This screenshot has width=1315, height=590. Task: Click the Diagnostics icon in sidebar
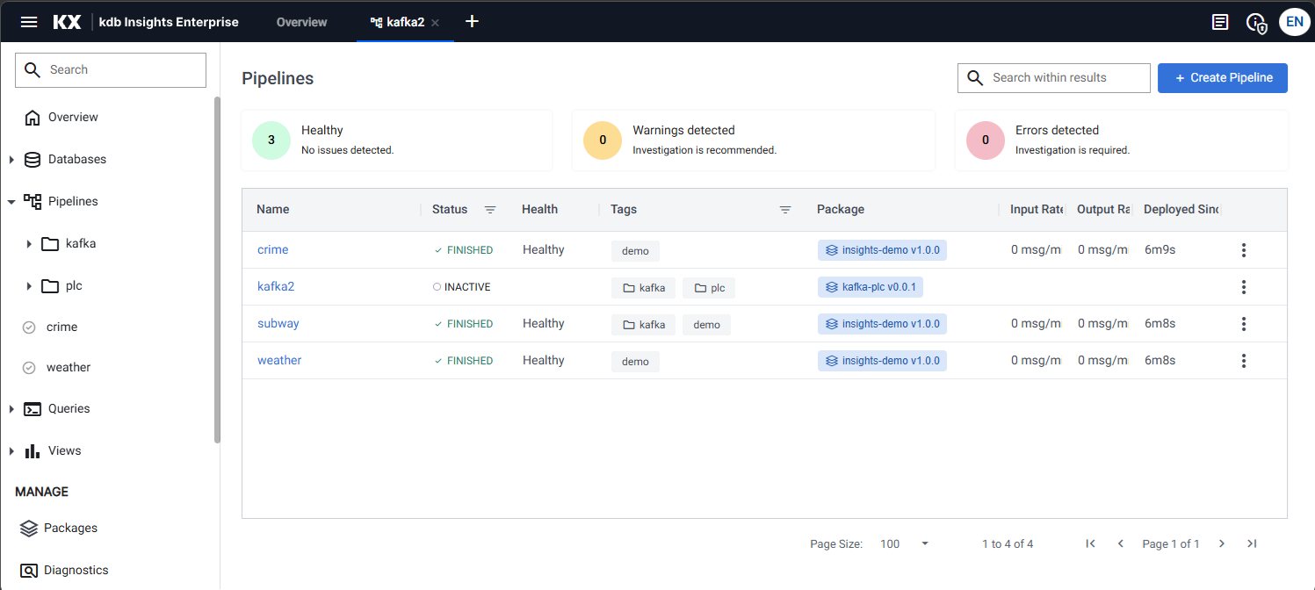coord(29,571)
